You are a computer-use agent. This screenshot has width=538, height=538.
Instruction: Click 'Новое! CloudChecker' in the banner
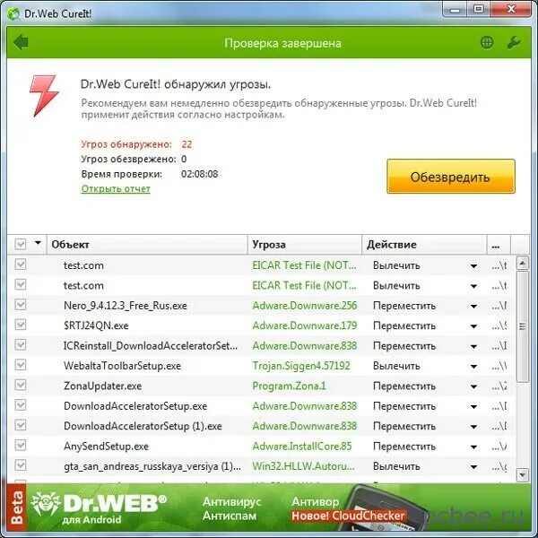(348, 516)
